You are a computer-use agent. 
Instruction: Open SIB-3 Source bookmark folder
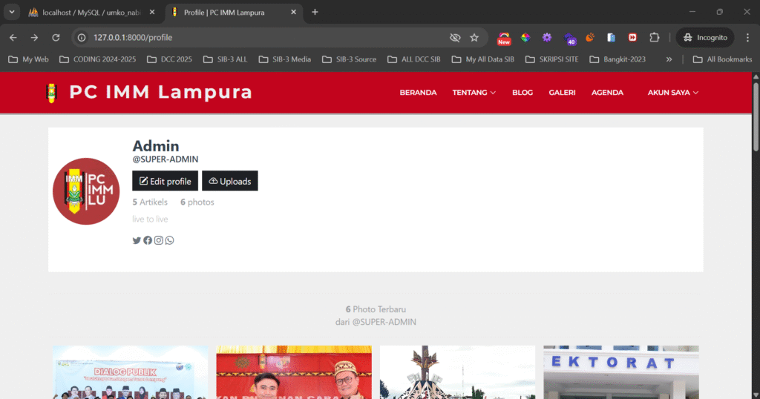tap(349, 59)
